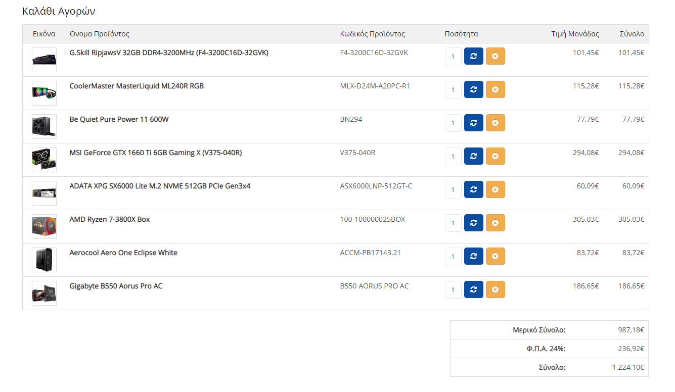Viewport: 675px width, 392px height.
Task: Open G.Skill RipjawsV 32GB DDR4-3200MHz product link
Action: 169,53
